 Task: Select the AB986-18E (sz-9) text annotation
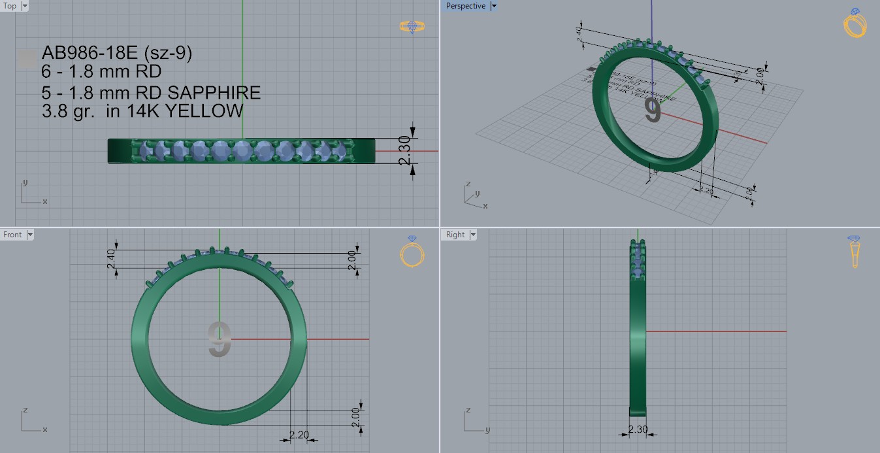(x=116, y=54)
